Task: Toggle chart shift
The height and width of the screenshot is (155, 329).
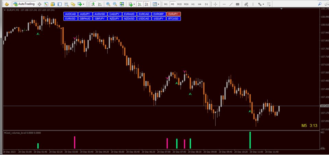Action: (146, 4)
